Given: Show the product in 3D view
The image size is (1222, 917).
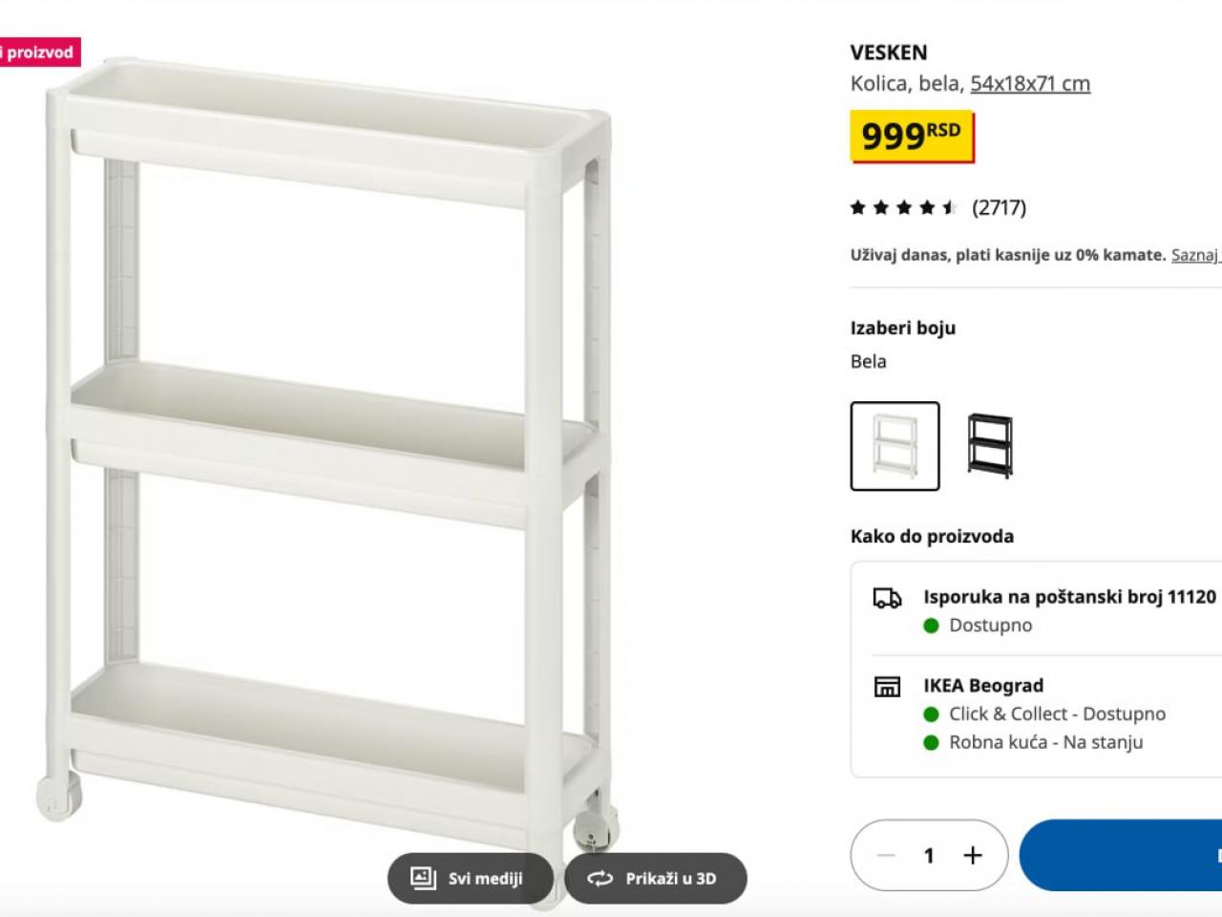Looking at the screenshot, I should click(655, 878).
